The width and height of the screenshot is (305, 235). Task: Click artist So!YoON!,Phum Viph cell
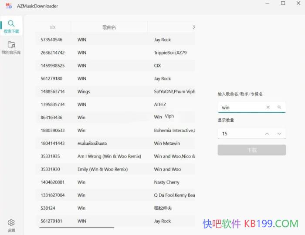pos(174,91)
